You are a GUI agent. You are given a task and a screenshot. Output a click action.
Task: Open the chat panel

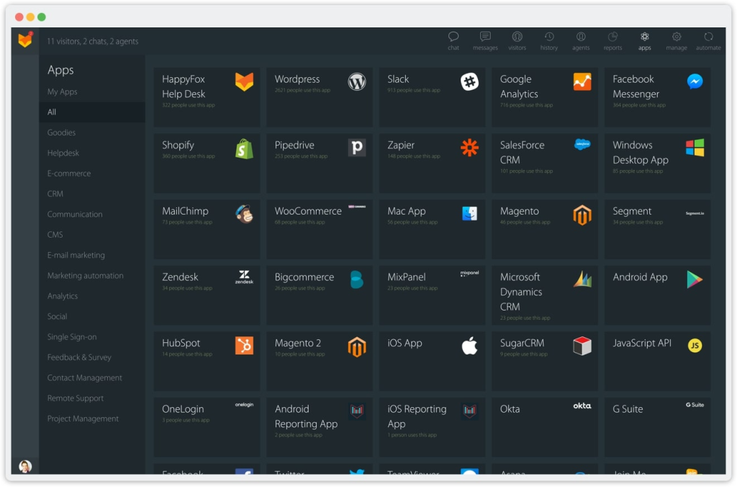tap(453, 40)
